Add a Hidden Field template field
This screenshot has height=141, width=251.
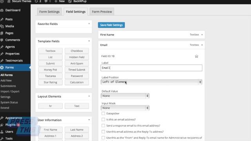pyautogui.click(x=77, y=57)
